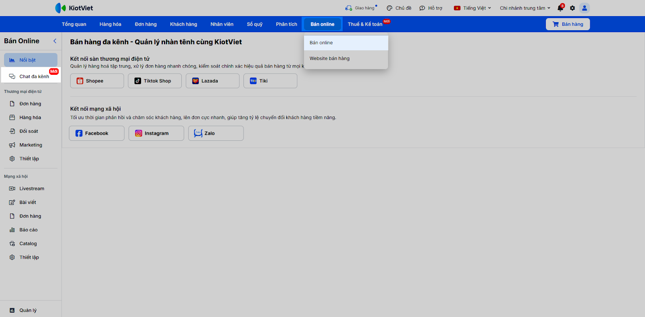Connect the Zalo channel
Image resolution: width=645 pixels, height=317 pixels.
pyautogui.click(x=216, y=133)
